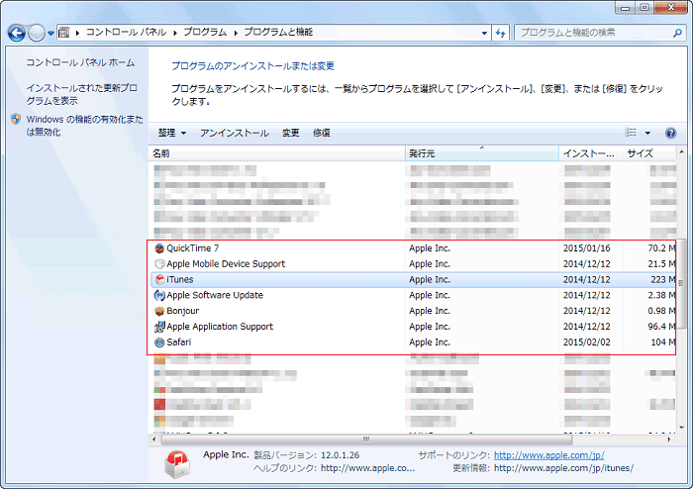
Task: Open the recent pages dropdown arrow
Action: coord(50,33)
